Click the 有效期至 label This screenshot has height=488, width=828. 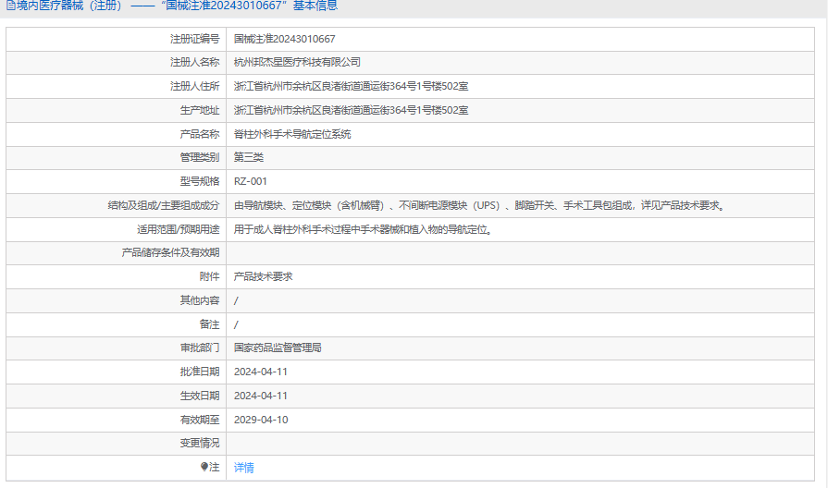(x=200, y=420)
